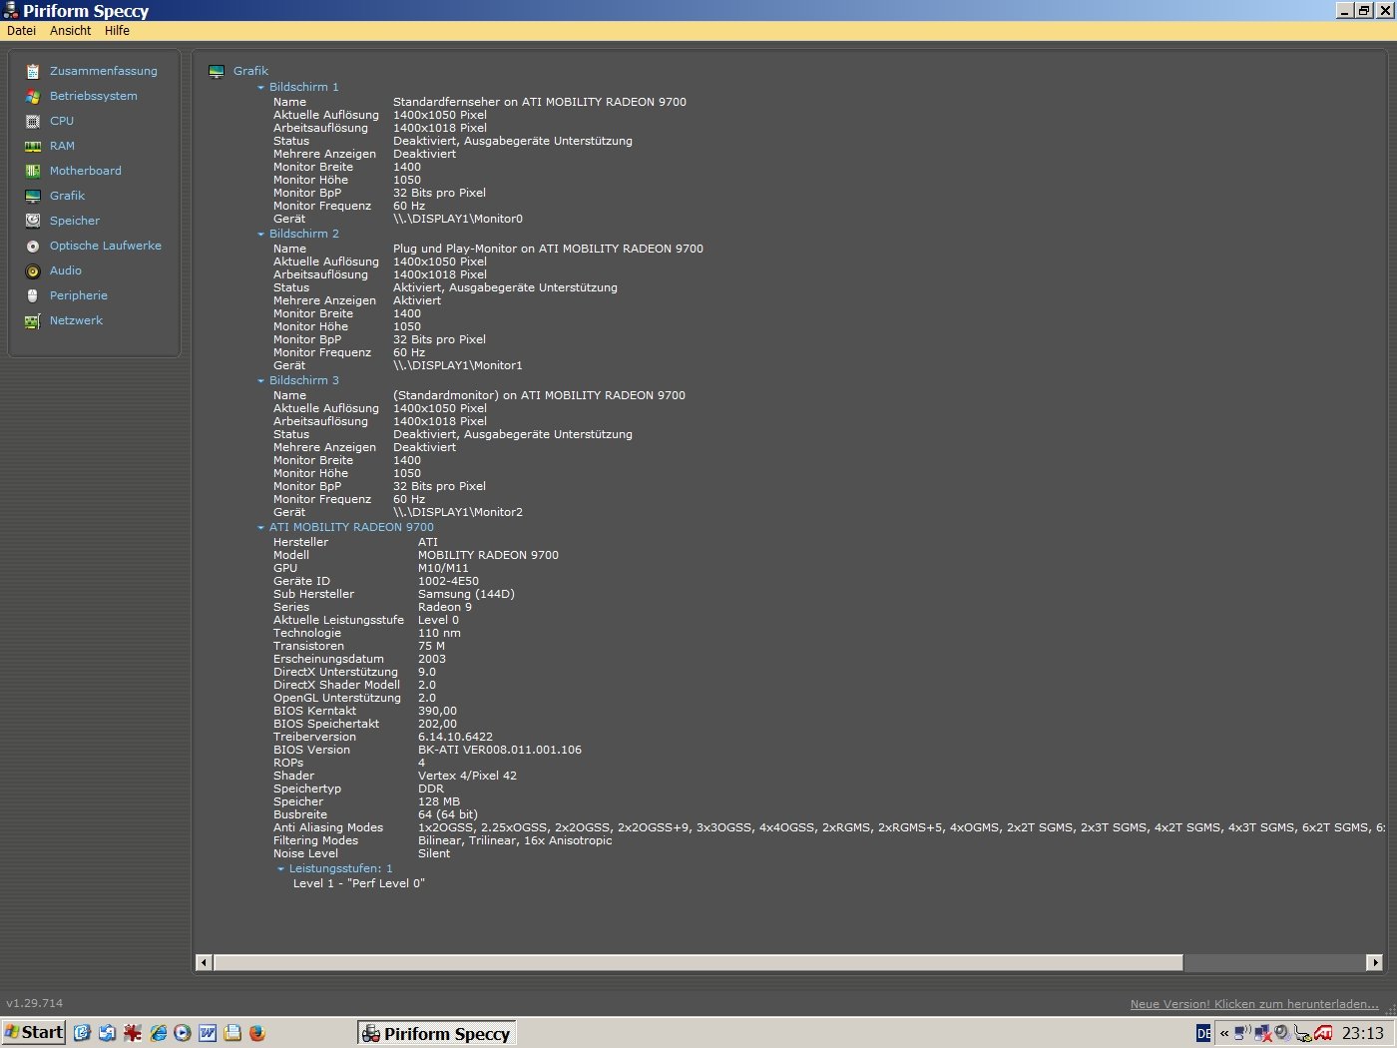
Task: Click the ATI tray icon
Action: point(1323,1033)
